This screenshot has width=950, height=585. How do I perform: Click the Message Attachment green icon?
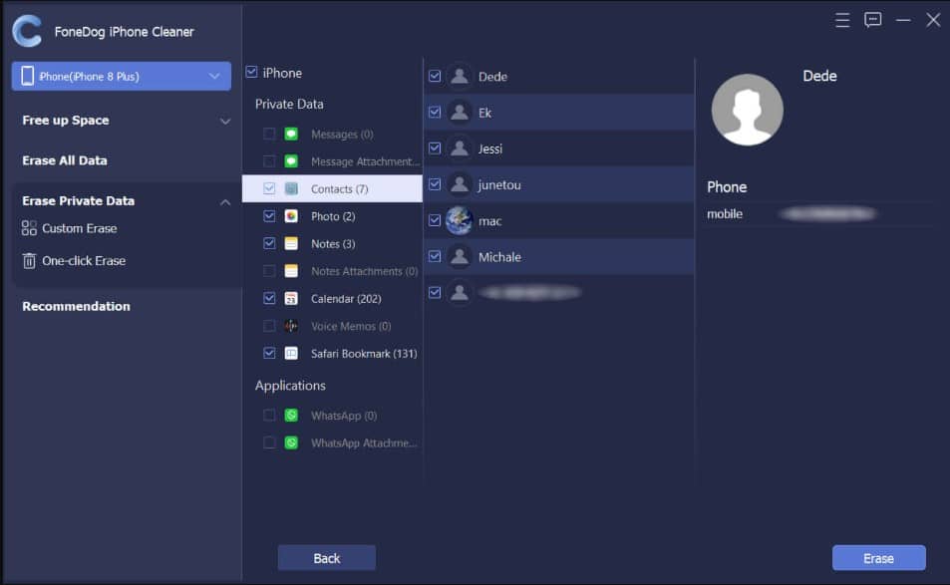pos(291,161)
